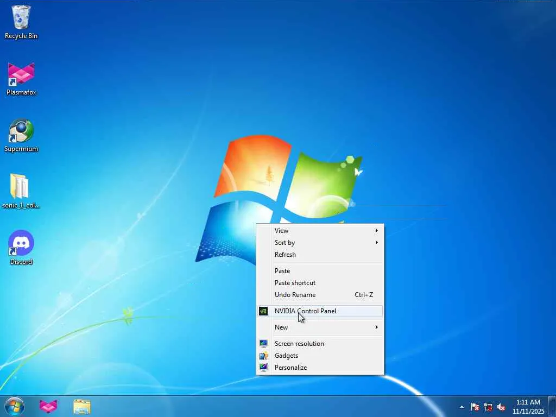Click the Plasmafox label text
Viewport: 556px width, 417px height.
tap(21, 92)
